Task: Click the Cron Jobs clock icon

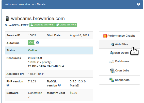Action: point(112,71)
